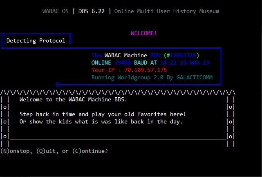
Task: Click the "Detecting Protocol" box label
Action: [x=36, y=40]
